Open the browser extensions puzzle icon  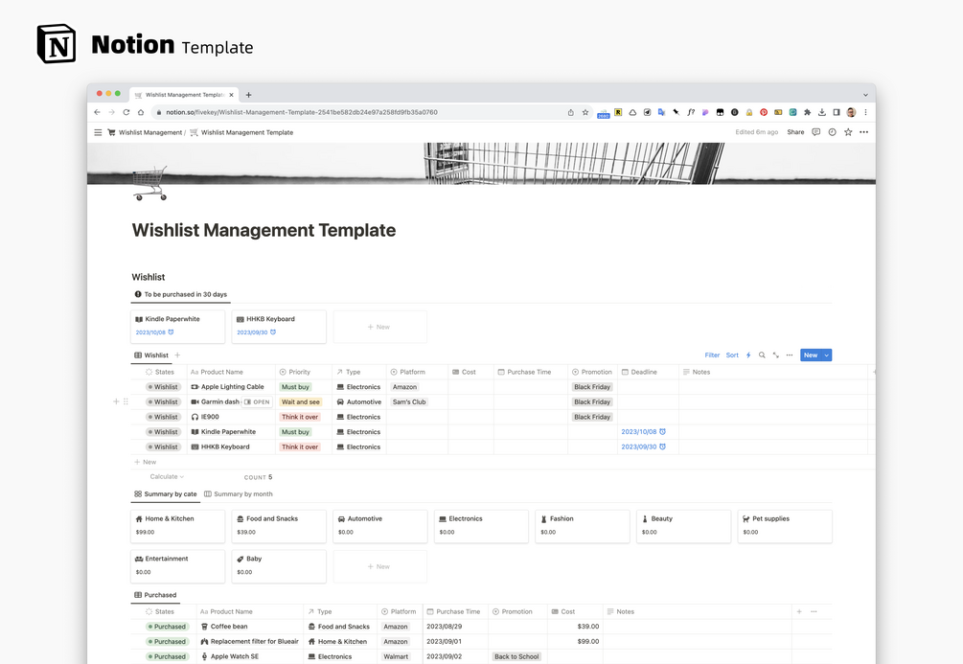click(807, 112)
